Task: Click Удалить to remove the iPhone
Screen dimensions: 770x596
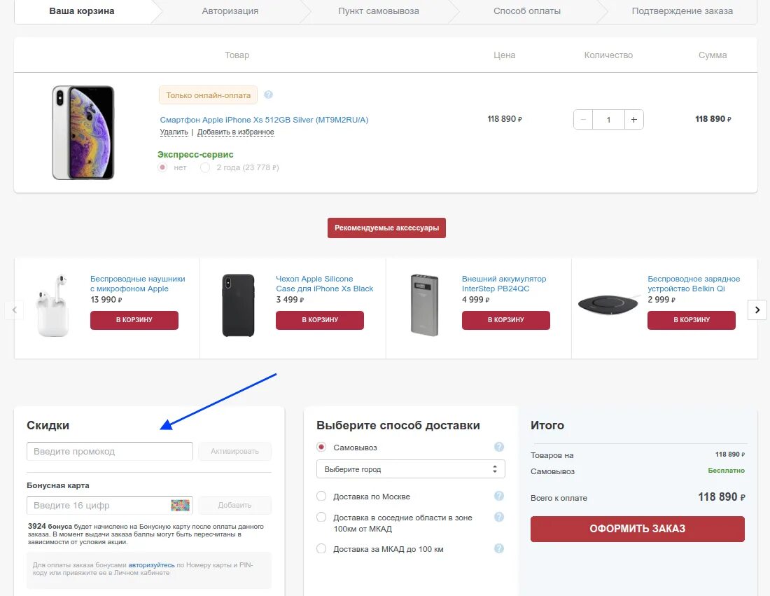Action: [174, 132]
